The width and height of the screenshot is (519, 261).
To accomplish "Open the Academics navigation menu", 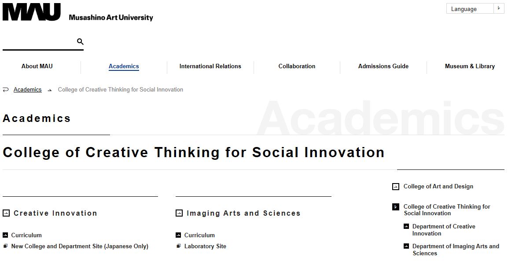I will click(124, 66).
